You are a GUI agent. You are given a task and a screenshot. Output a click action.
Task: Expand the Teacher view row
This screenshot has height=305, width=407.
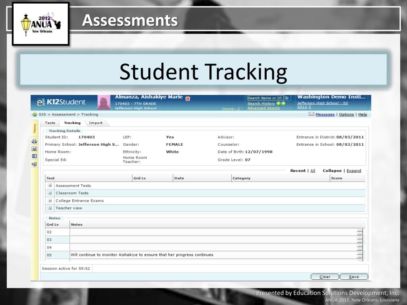click(x=50, y=208)
